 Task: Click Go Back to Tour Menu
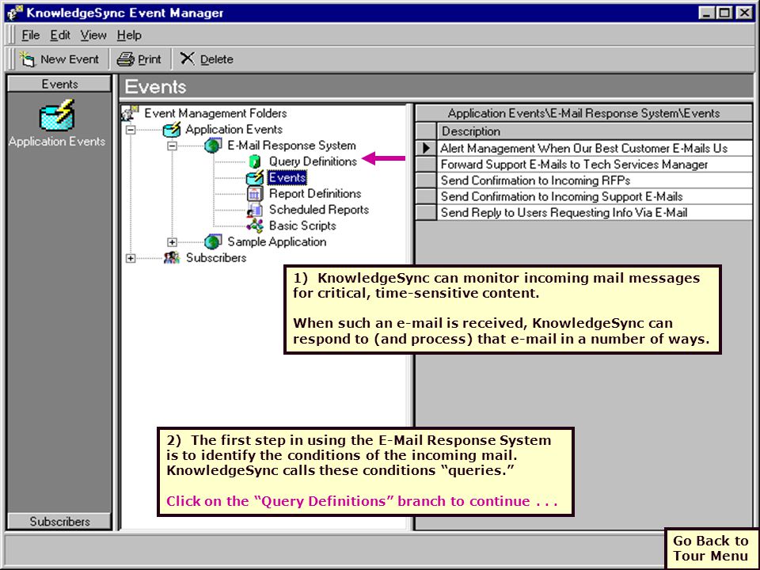coord(711,548)
